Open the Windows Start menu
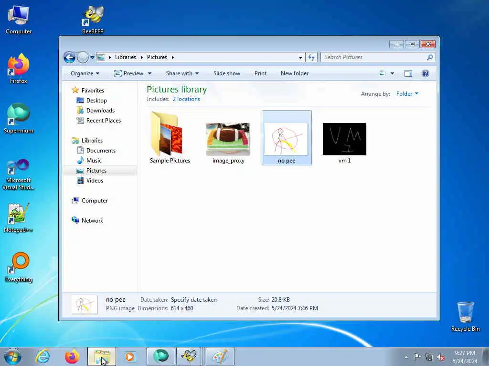 (x=13, y=356)
